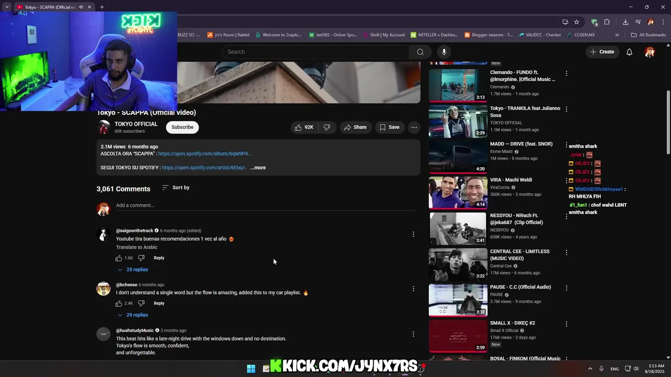Share the video
The height and width of the screenshot is (377, 671).
(x=355, y=127)
